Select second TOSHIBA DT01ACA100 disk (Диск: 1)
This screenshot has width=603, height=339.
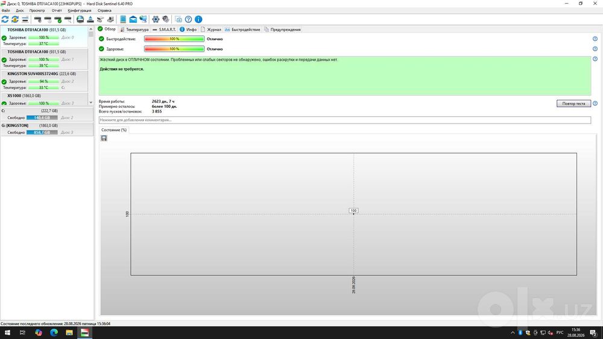click(44, 59)
